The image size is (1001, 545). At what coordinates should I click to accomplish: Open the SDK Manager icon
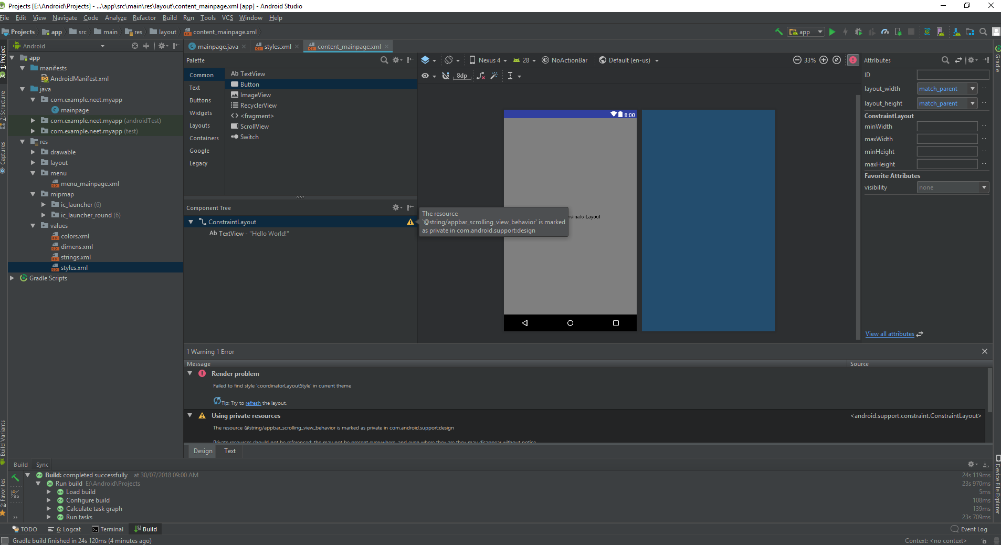[957, 32]
